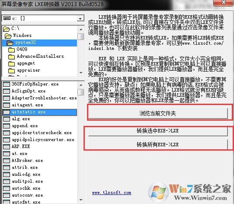Select the system32 open folder icon

[10, 43]
